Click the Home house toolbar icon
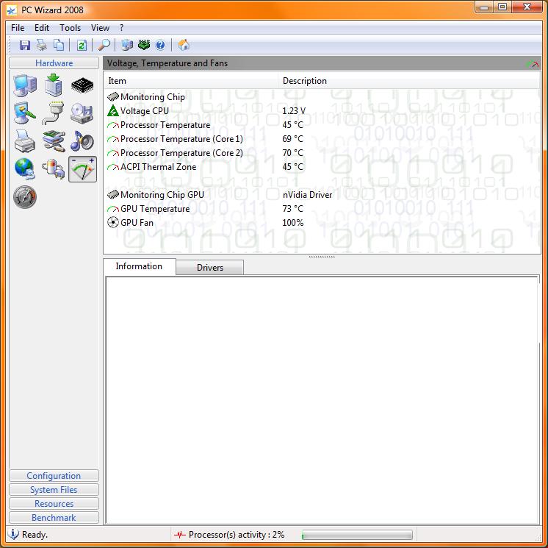Viewport: 548px width, 548px height. pos(184,45)
